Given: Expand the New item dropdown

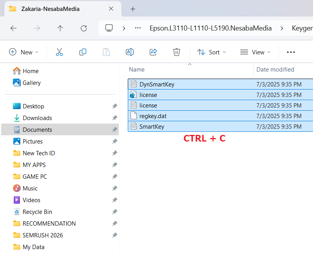Looking at the screenshot, I should pos(24,52).
